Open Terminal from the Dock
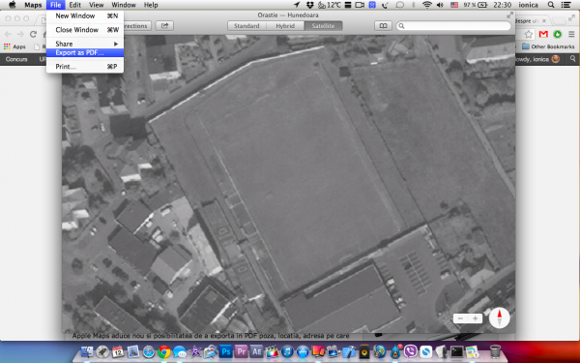 click(456, 351)
